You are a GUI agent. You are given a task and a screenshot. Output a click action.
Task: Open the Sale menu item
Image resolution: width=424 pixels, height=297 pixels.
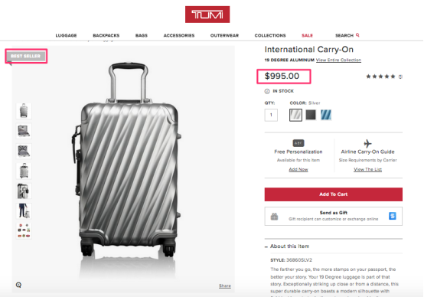pos(307,35)
